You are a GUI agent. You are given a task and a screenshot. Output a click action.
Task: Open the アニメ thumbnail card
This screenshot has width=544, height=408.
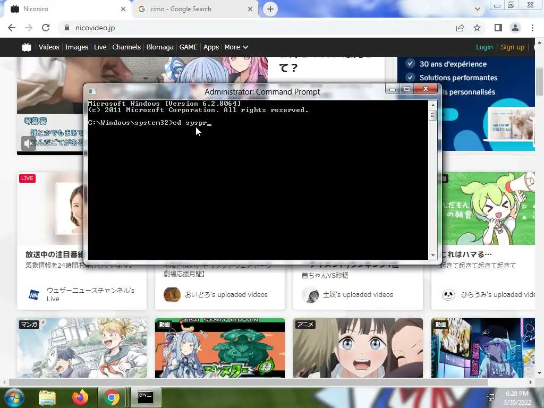tap(358, 348)
